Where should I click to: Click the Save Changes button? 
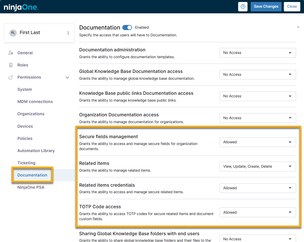[x=266, y=7]
